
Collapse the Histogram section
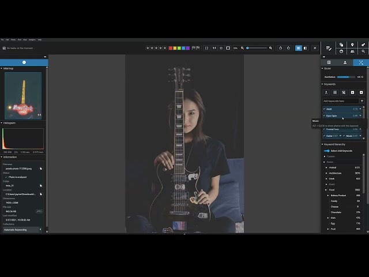pyautogui.click(x=1, y=123)
